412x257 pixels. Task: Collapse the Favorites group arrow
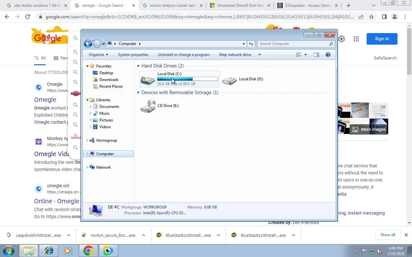point(87,66)
